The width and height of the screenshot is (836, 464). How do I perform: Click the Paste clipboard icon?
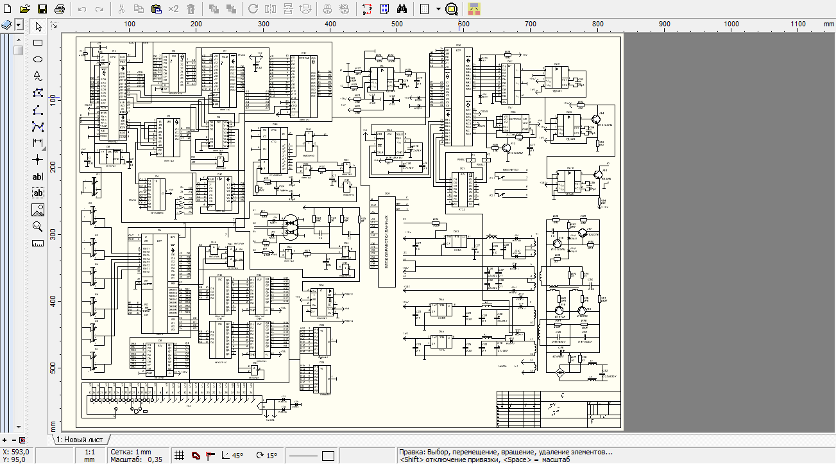(156, 9)
